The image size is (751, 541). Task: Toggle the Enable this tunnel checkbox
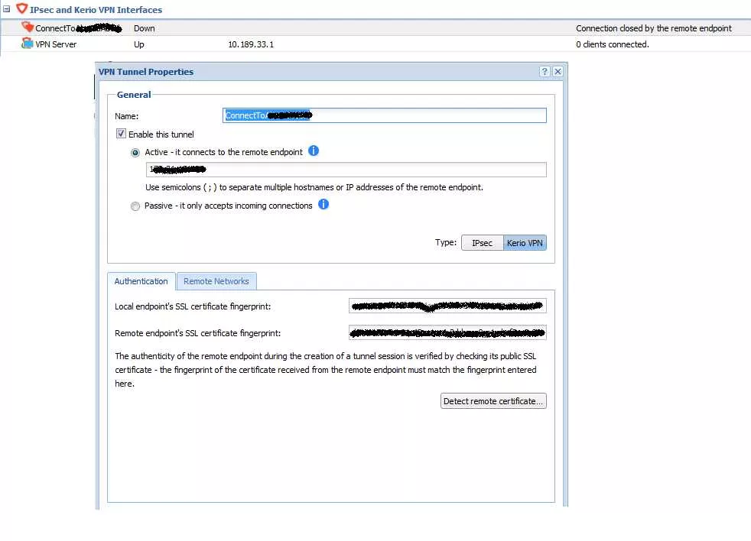point(121,134)
